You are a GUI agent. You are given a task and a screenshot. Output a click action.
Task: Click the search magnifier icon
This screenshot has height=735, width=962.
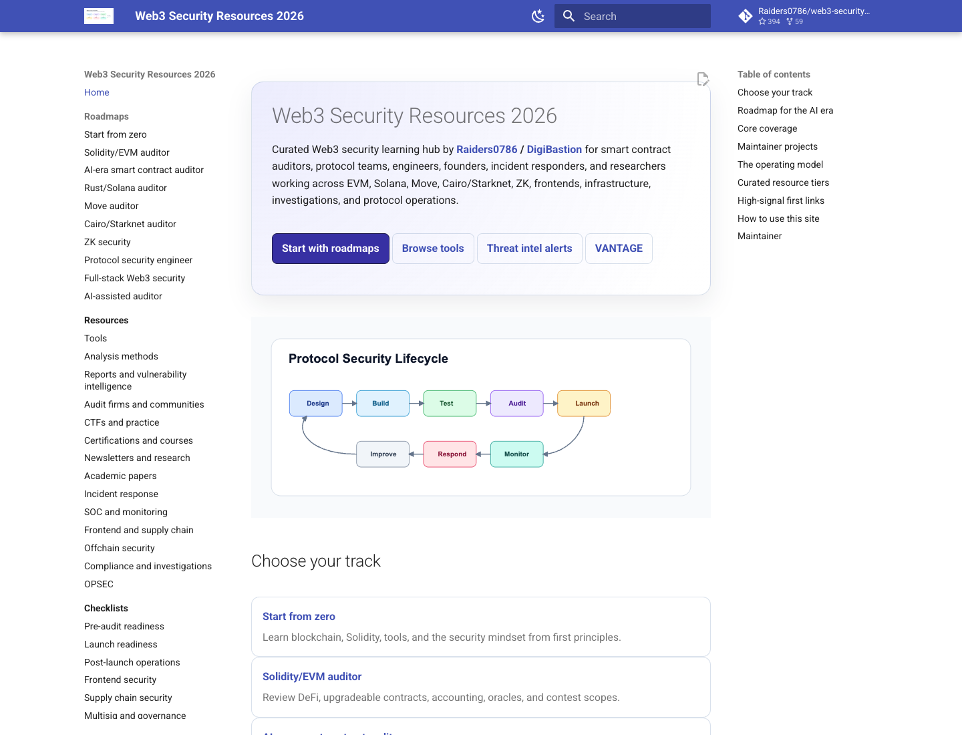pos(569,16)
